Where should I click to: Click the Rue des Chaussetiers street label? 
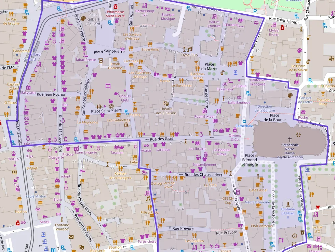coord(203,175)
